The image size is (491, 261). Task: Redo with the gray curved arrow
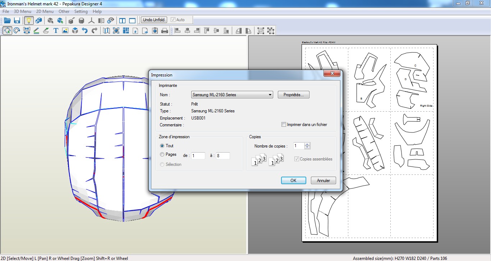click(x=94, y=31)
